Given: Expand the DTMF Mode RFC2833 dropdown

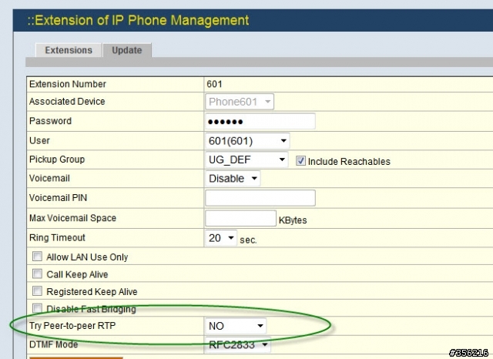Looking at the screenshot, I should 238,345.
